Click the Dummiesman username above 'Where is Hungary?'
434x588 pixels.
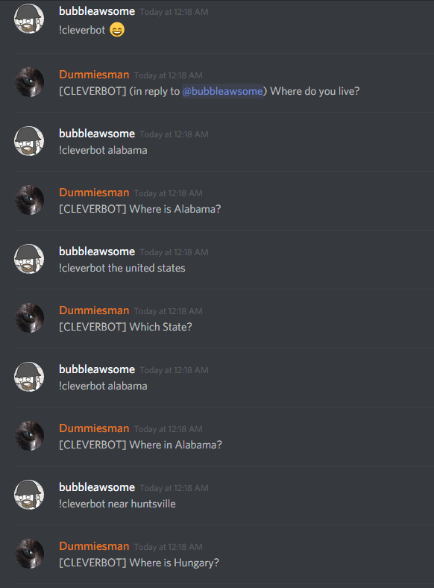[94, 546]
